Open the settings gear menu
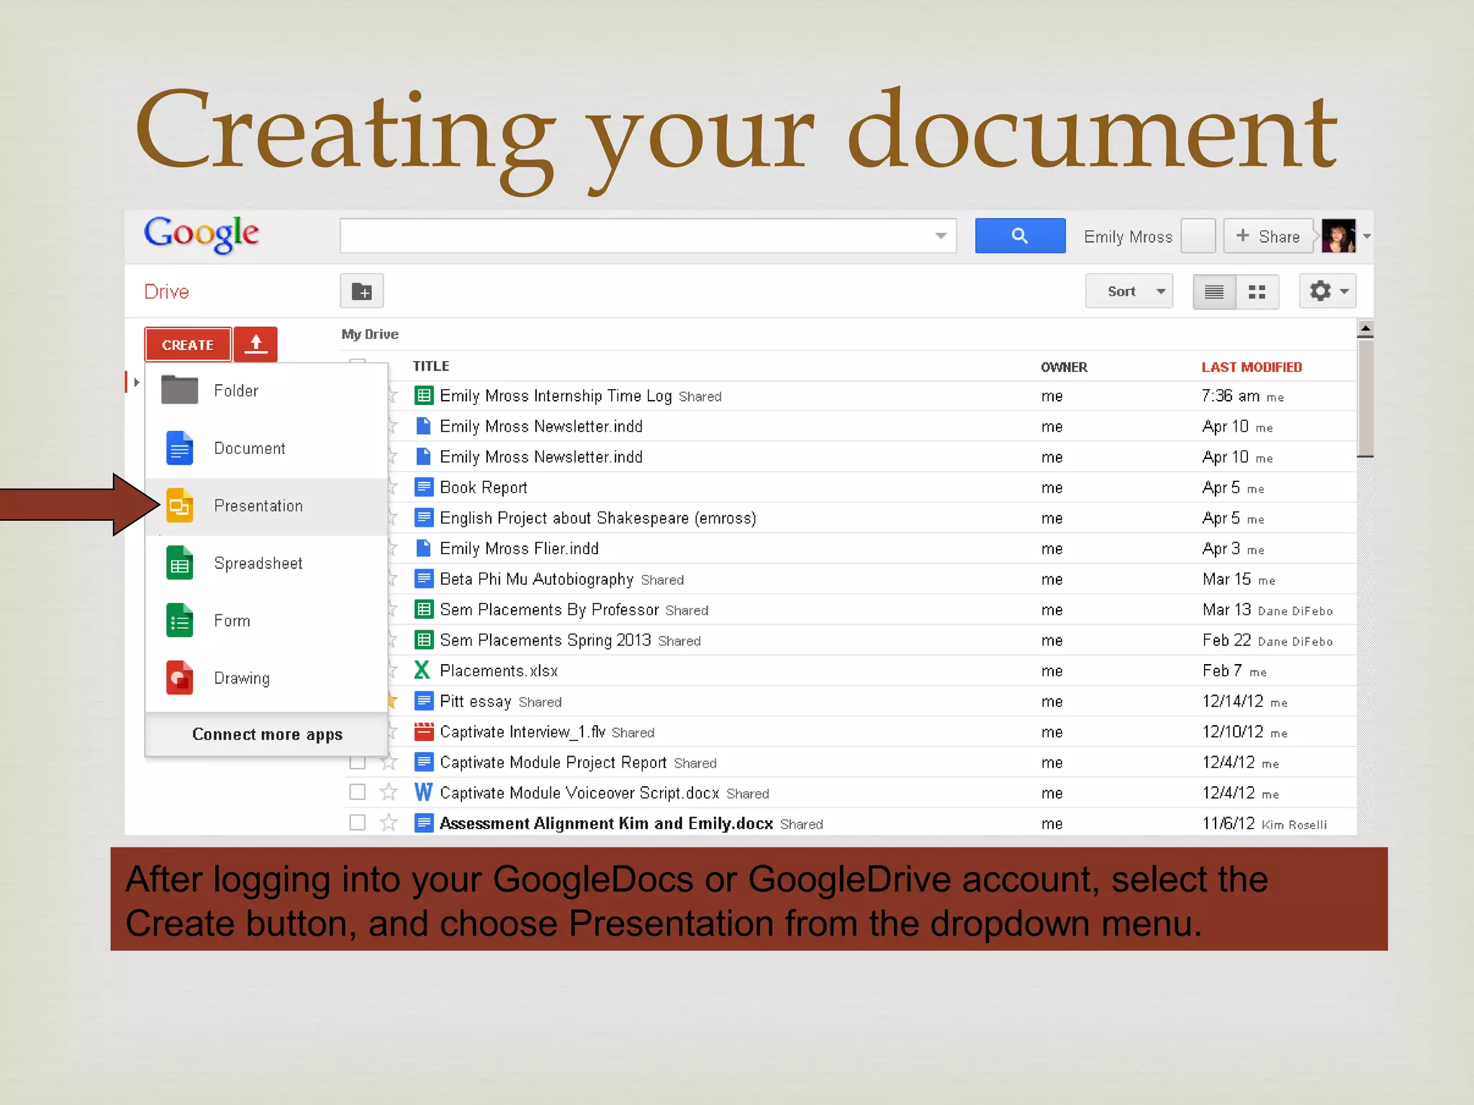 pos(1328,291)
